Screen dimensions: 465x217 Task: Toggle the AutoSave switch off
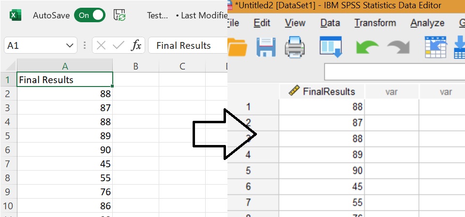pos(90,15)
